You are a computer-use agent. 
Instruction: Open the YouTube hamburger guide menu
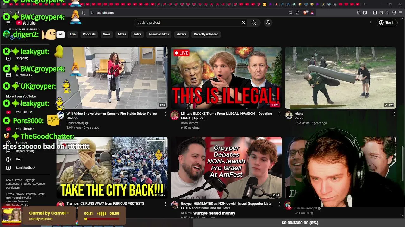(9, 23)
